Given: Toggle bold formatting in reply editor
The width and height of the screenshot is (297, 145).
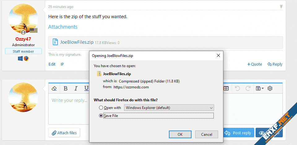Looking at the screenshot, I should 66,89.
